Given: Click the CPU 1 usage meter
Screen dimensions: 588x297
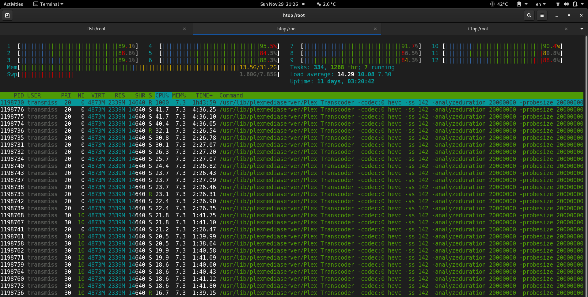Looking at the screenshot, I should click(73, 46).
